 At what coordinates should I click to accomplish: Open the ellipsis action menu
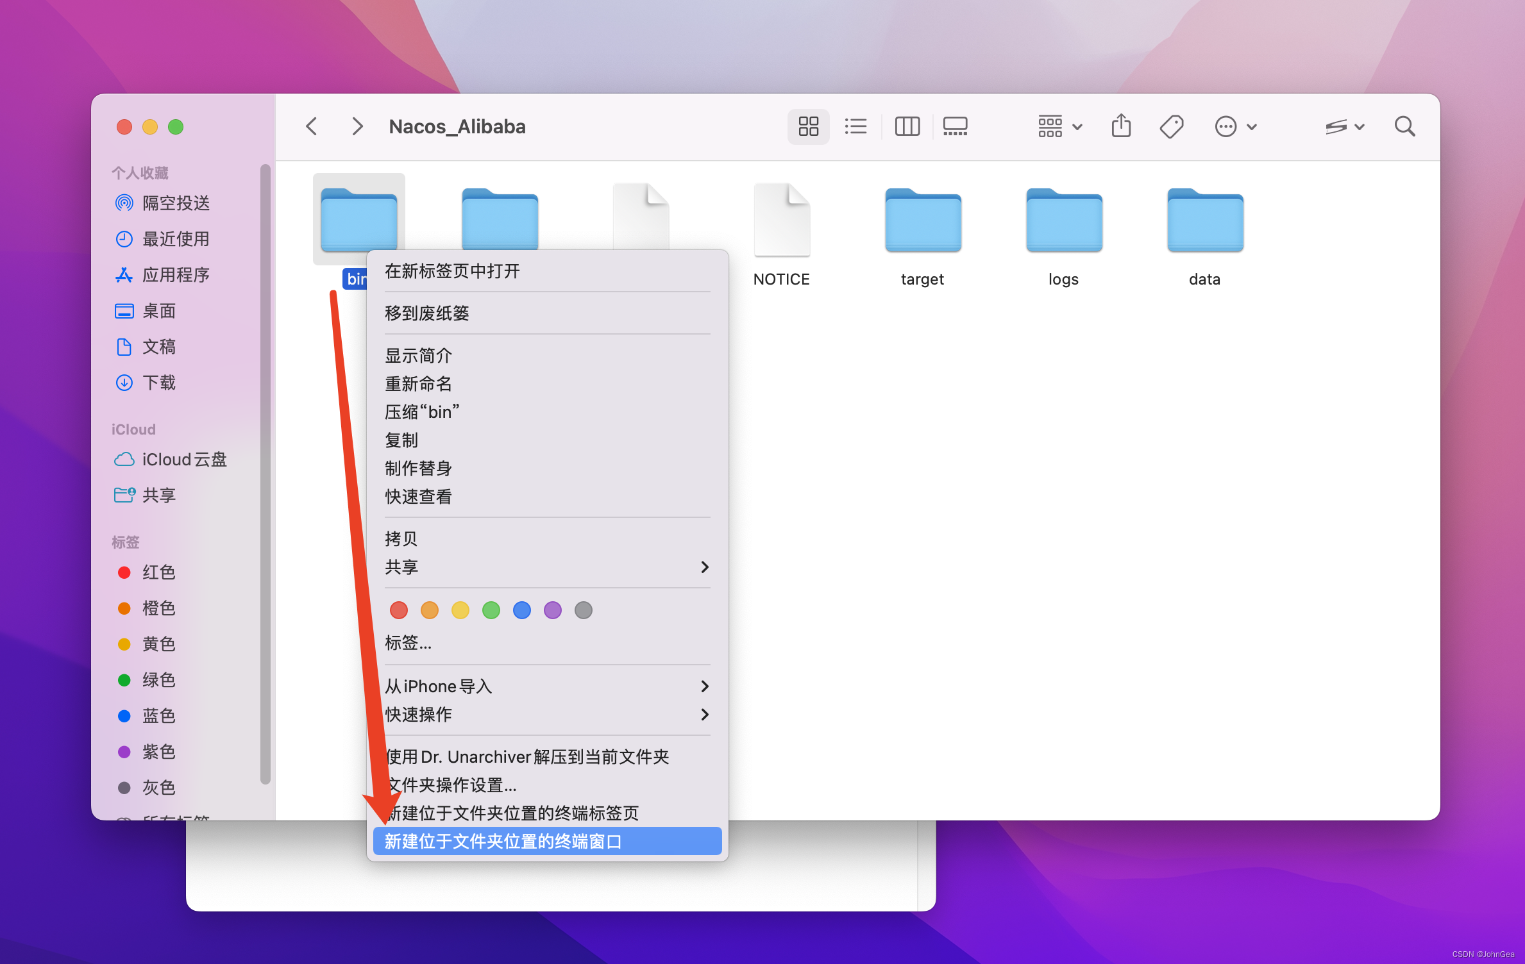pos(1235,126)
